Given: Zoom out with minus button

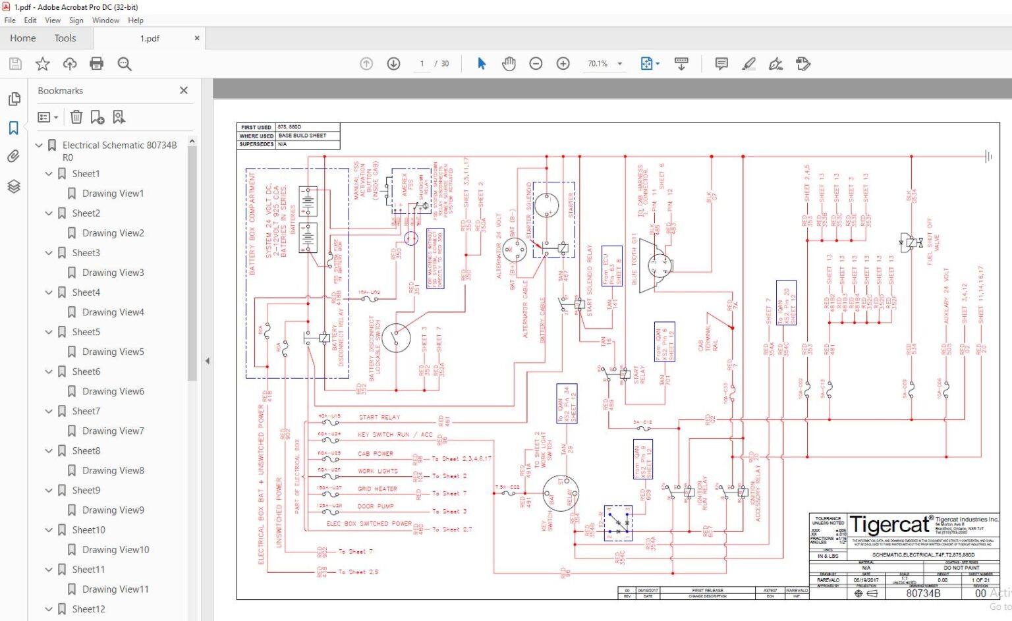Looking at the screenshot, I should click(536, 64).
